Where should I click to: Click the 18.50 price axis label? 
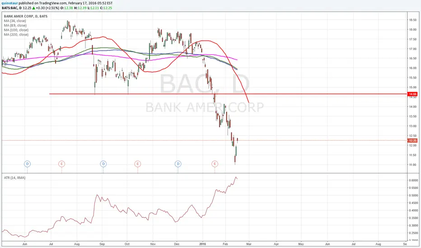[x=413, y=20]
